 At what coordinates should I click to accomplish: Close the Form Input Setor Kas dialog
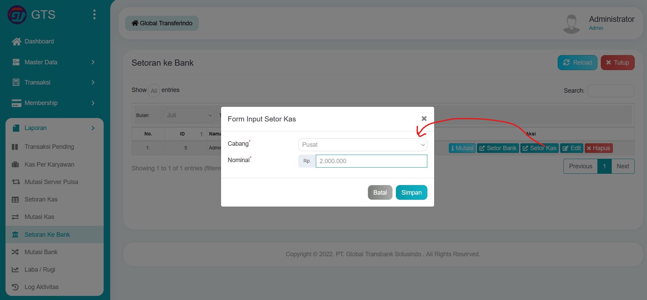(424, 118)
